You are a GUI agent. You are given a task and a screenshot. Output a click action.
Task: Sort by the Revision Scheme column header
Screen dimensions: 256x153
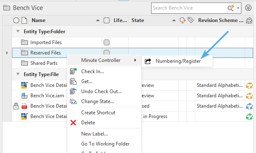pos(221,20)
